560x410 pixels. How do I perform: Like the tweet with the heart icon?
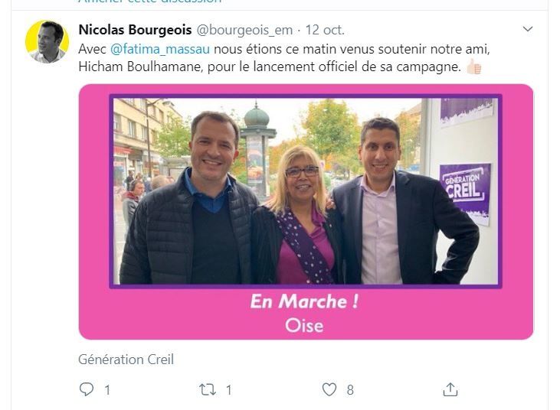(329, 389)
